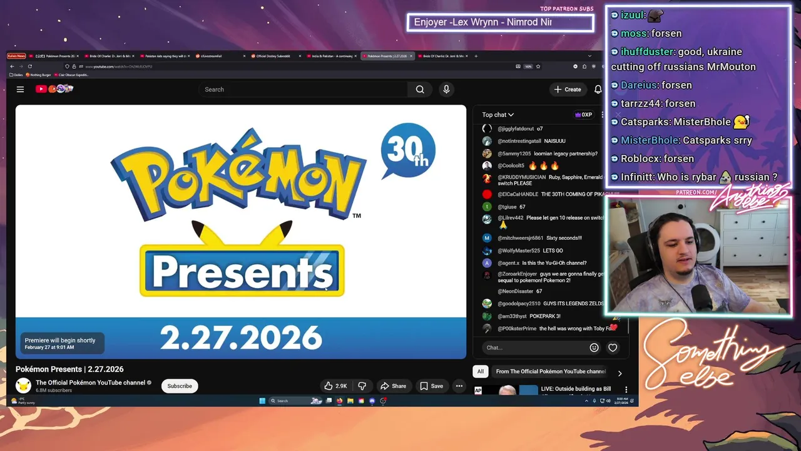
Task: Go to the YouTube home logo
Action: (54, 89)
